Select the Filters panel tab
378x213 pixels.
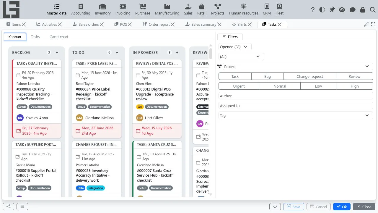230,37
